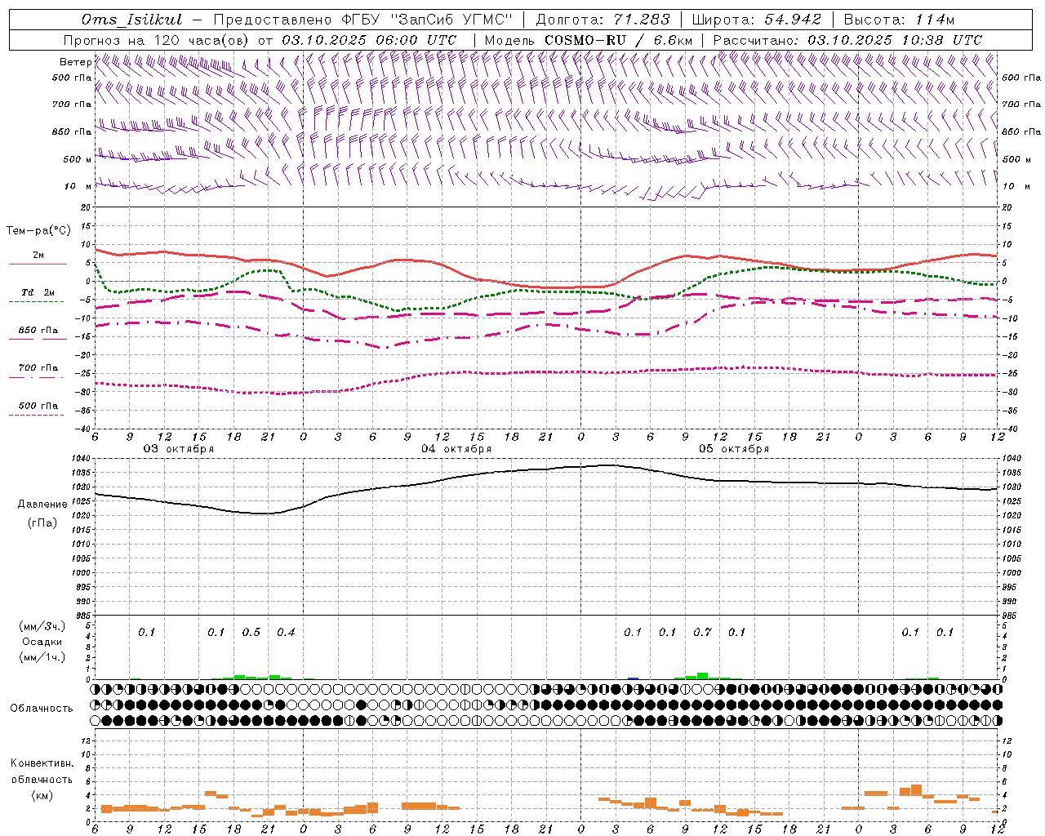Click 'Рассчитано: 03.10.2025 10:38 UTC' timestamp
Screen dimensions: 1045x836
[847, 40]
